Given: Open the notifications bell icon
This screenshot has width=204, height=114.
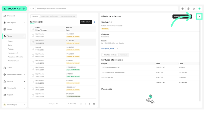Looking at the screenshot, I should (194, 9).
